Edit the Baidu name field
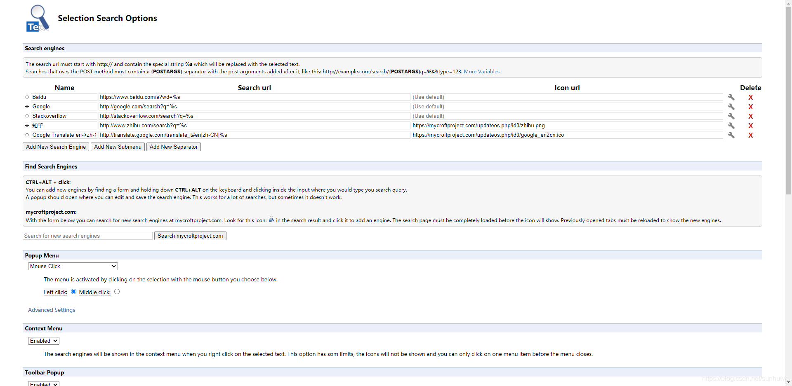Screen dimensions: 792x386 tap(64, 97)
